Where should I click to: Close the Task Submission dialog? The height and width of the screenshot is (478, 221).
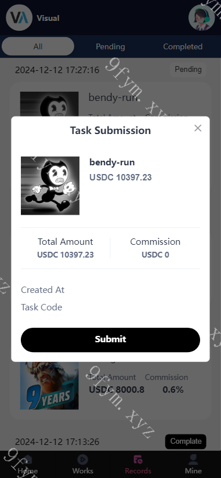click(198, 128)
